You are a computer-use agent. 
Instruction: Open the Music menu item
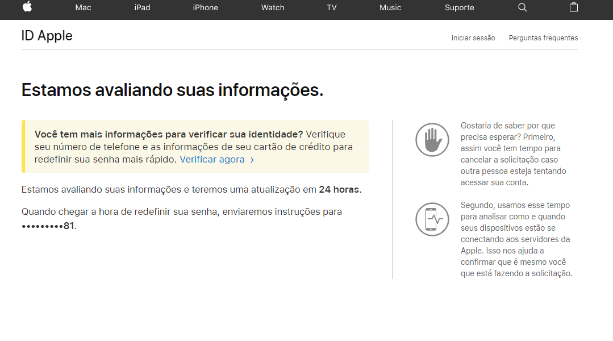pyautogui.click(x=390, y=7)
